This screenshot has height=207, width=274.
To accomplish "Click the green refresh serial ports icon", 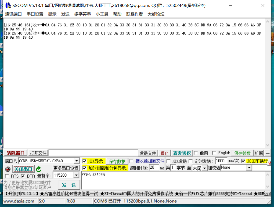I will pyautogui.click(x=39, y=169).
